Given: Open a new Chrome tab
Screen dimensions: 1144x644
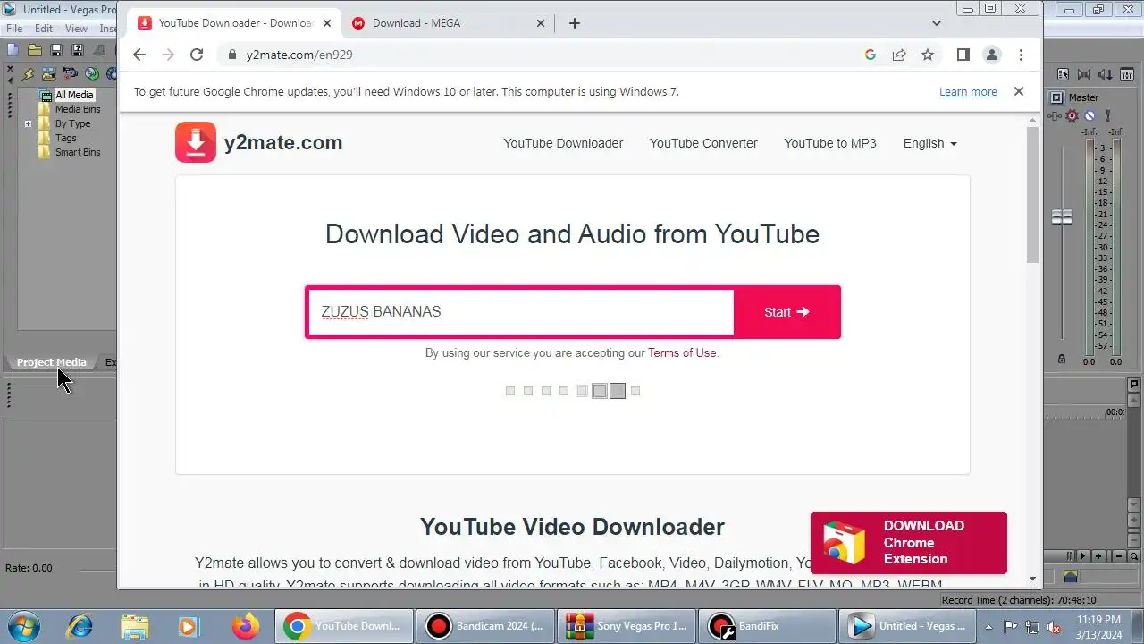Looking at the screenshot, I should (575, 23).
